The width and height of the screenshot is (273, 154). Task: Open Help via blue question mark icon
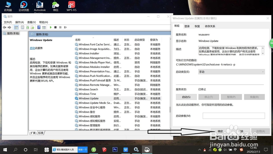[39, 27]
